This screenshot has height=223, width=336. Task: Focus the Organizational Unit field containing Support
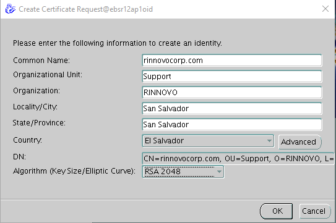(232, 77)
